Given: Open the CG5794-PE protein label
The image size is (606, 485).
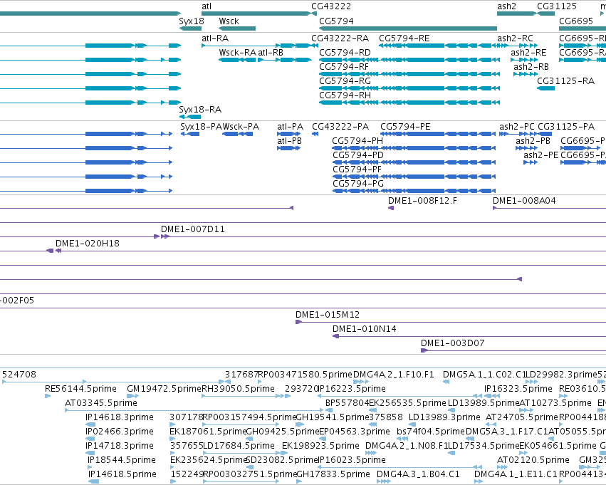Looking at the screenshot, I should click(x=405, y=127).
